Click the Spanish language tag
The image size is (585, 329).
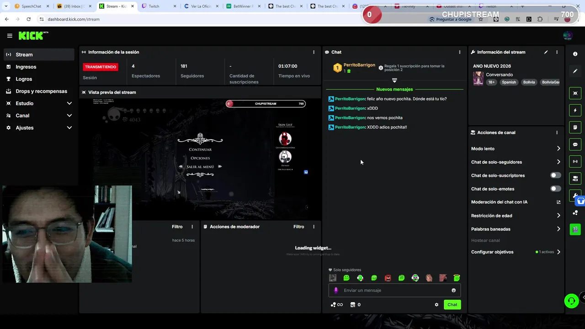click(x=509, y=82)
